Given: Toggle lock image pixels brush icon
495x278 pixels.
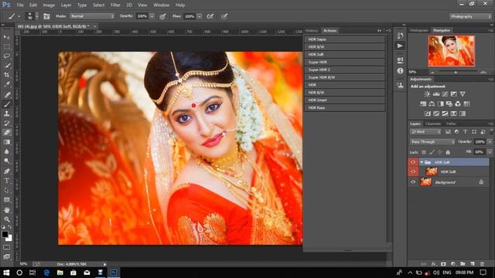Looking at the screenshot, I should [x=432, y=152].
